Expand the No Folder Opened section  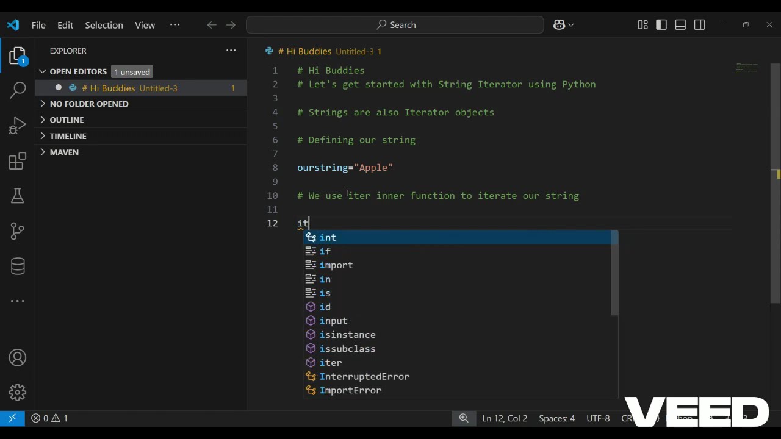[89, 104]
